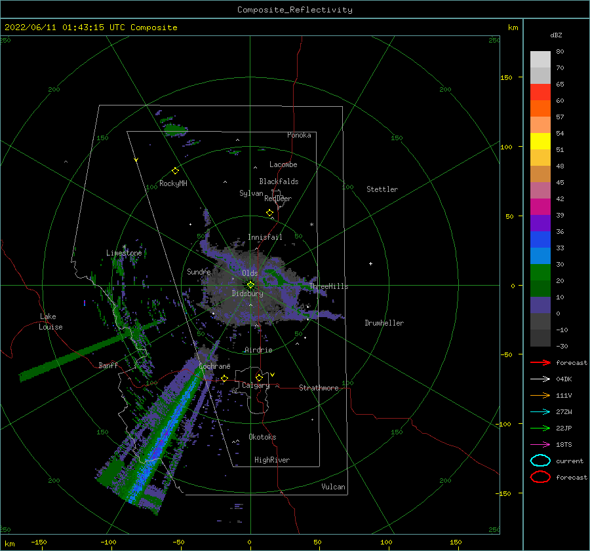
Task: Click the Strathmore city label
Action: click(319, 388)
